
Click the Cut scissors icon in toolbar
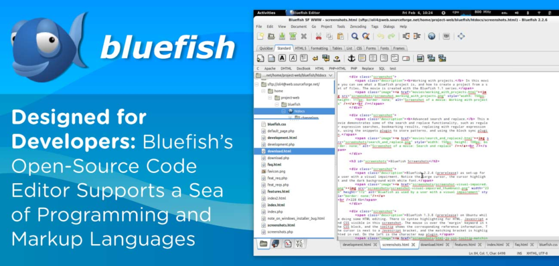[x=318, y=37]
